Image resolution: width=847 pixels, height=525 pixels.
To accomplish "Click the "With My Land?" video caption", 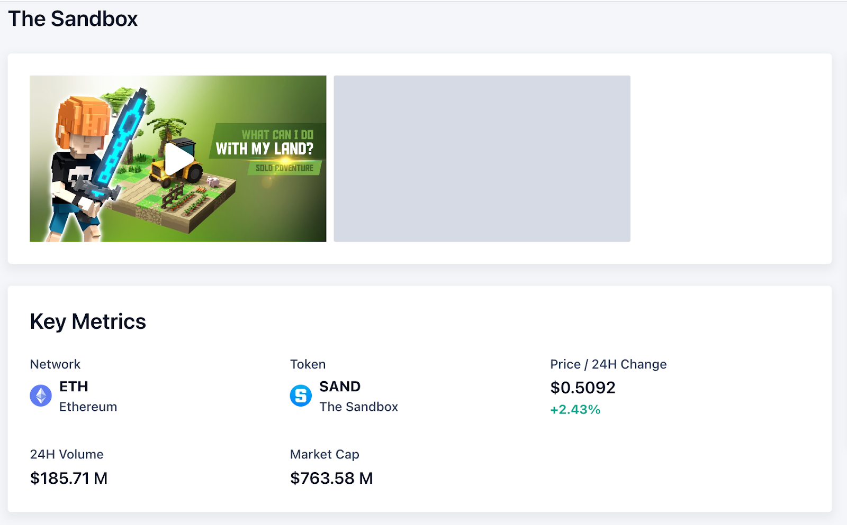I will pyautogui.click(x=265, y=149).
